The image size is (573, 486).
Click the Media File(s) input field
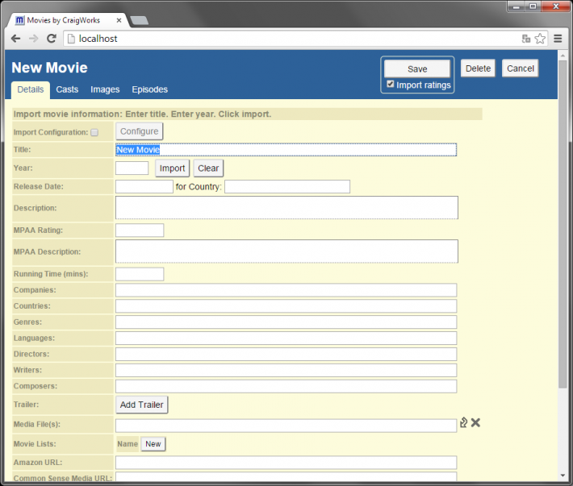point(286,426)
